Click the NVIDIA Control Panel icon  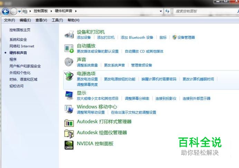click(69, 145)
